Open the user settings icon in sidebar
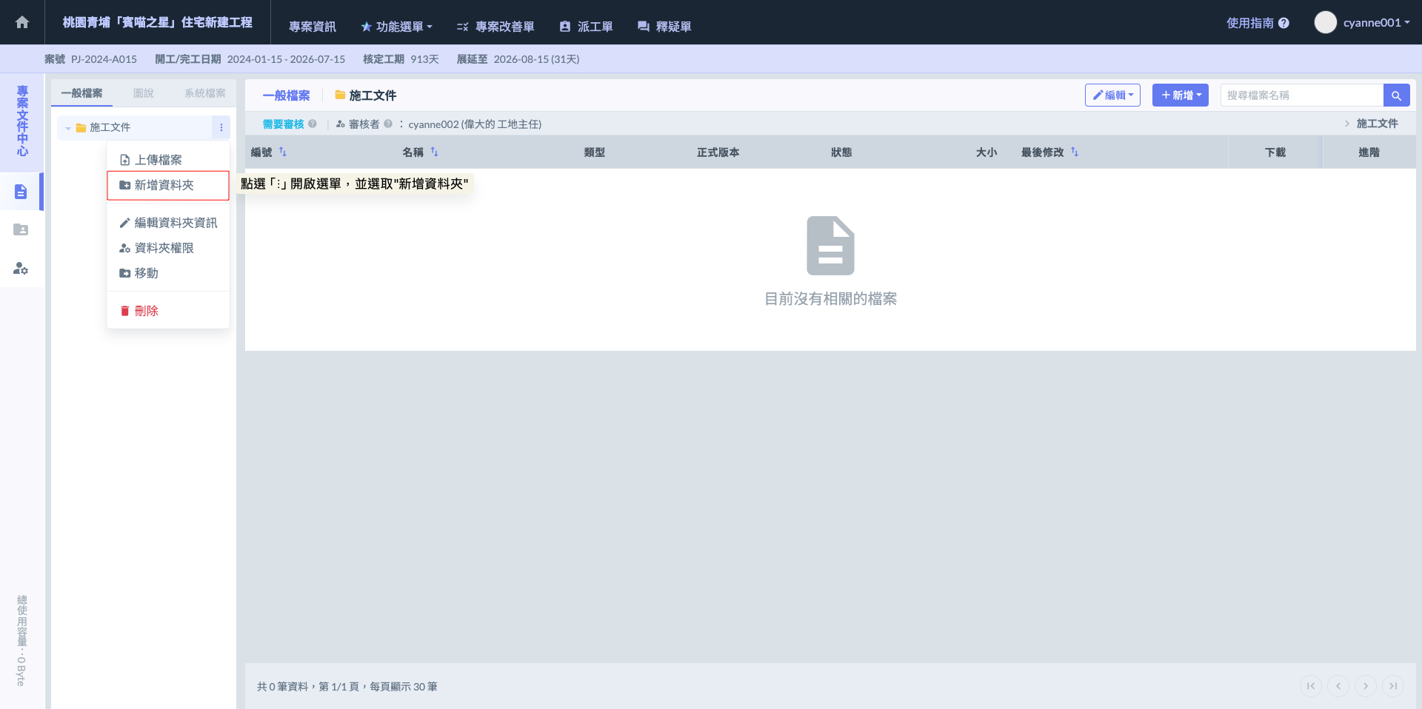 pyautogui.click(x=21, y=269)
